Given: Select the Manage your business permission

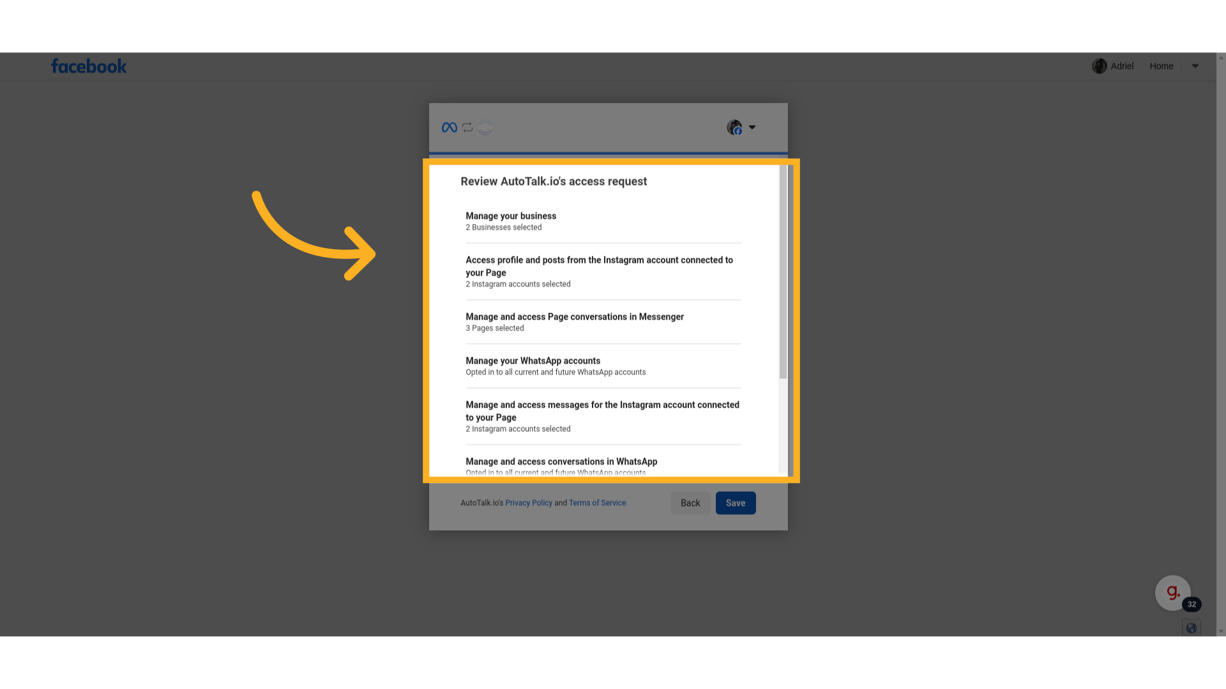Looking at the screenshot, I should coord(603,221).
